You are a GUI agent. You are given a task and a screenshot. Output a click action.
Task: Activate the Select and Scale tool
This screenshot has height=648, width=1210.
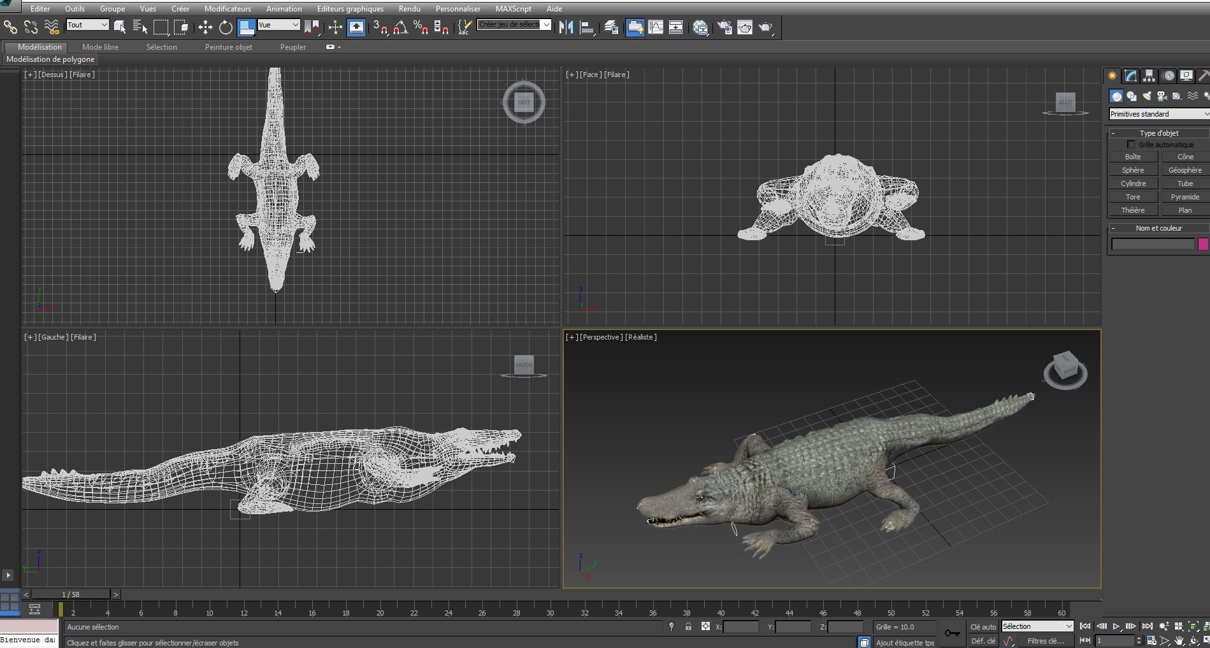(x=247, y=27)
